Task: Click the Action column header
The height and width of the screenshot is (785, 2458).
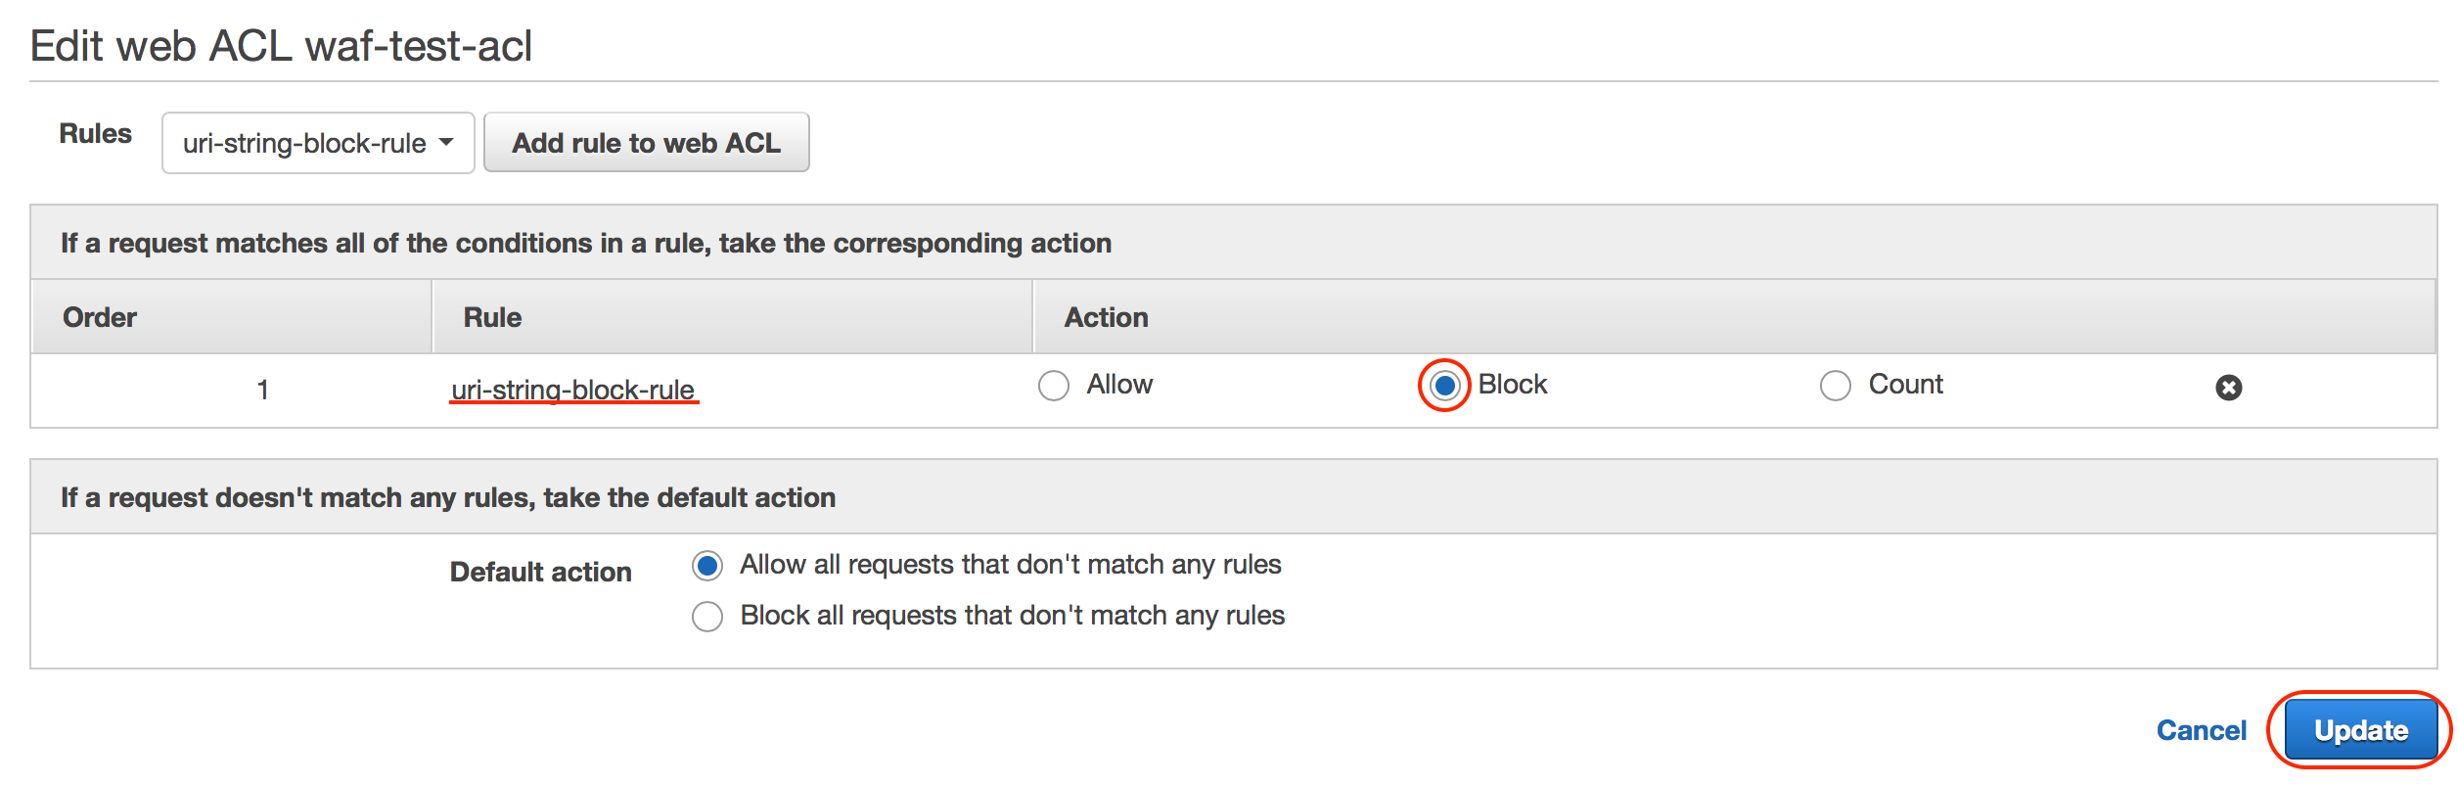Action: (x=1106, y=317)
